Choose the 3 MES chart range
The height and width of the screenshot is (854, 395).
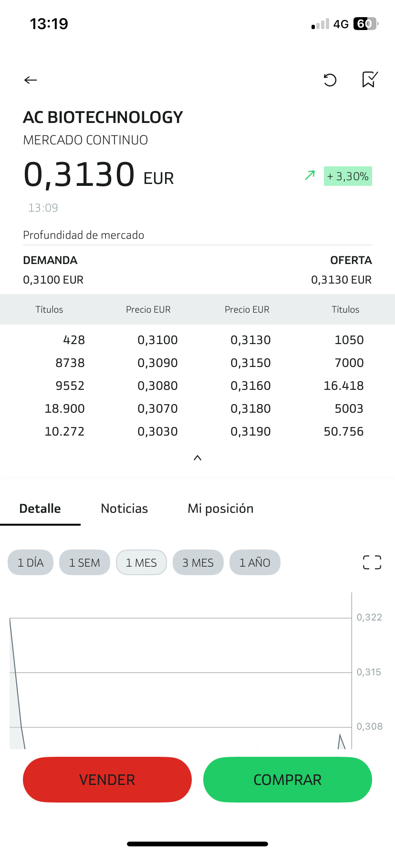[x=198, y=563]
